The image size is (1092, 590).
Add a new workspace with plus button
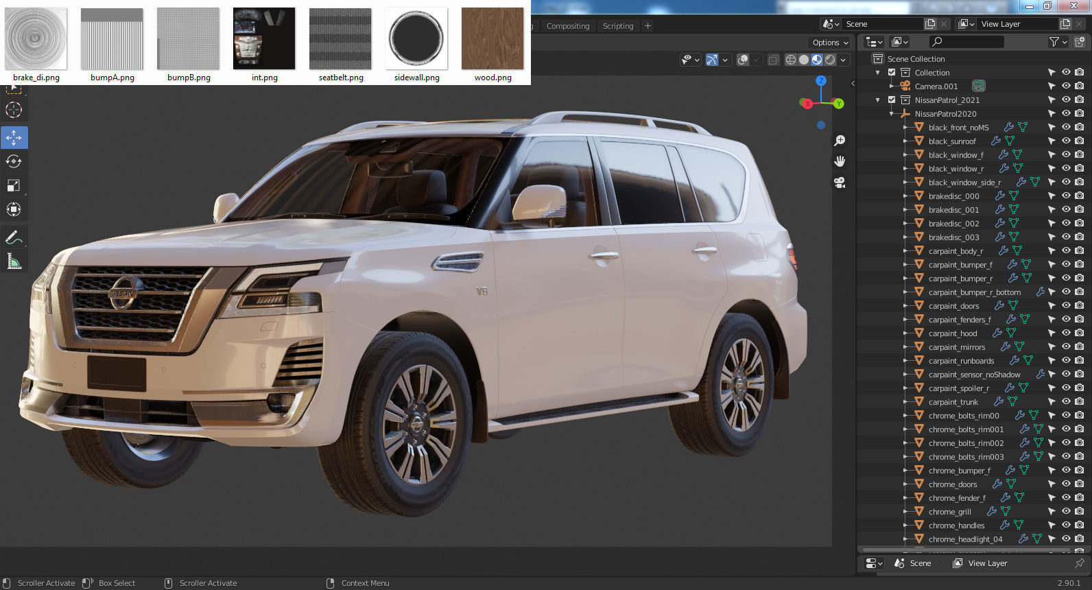click(x=648, y=26)
